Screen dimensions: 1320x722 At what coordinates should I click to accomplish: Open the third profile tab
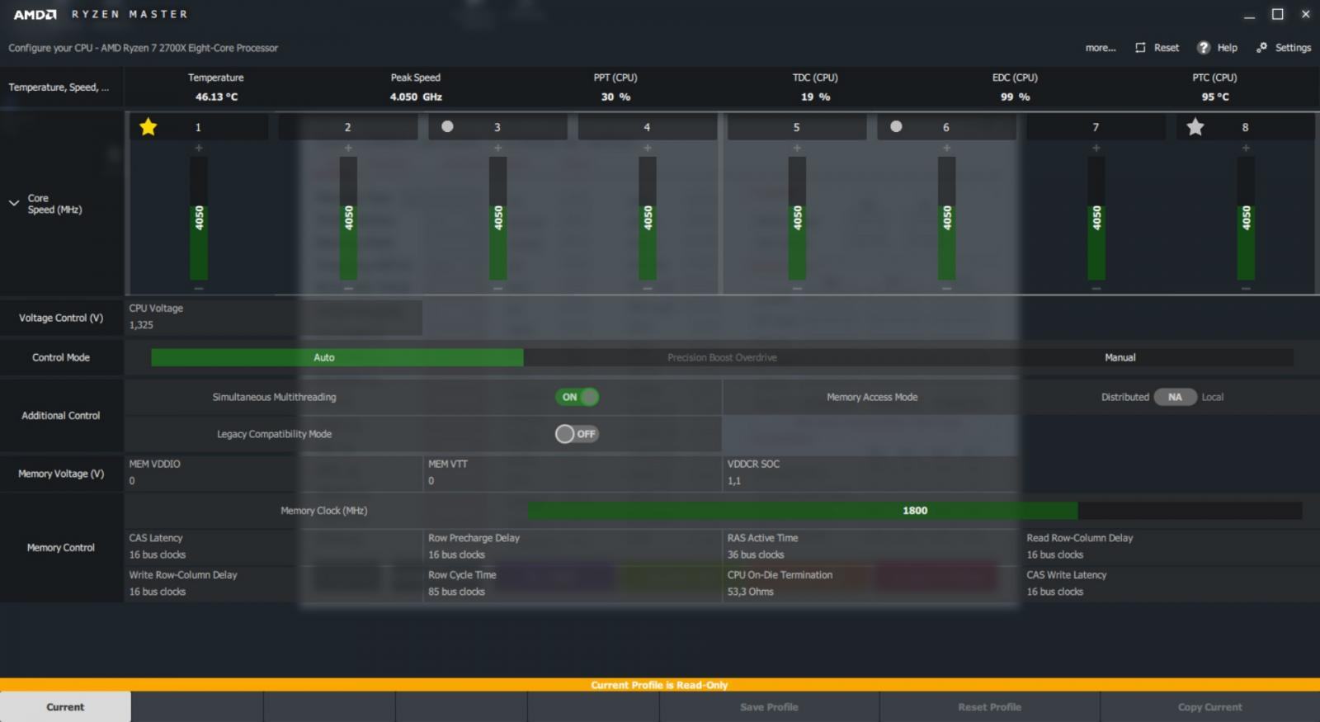[329, 707]
